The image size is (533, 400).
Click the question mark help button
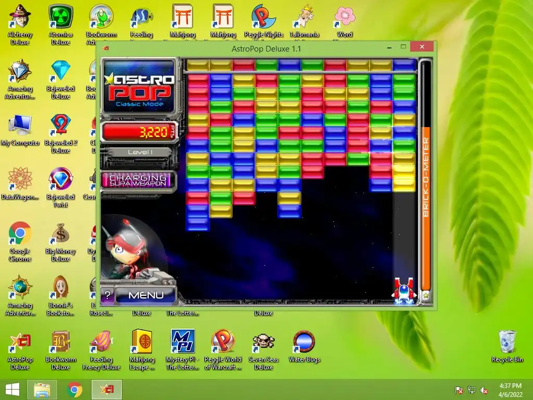(107, 295)
